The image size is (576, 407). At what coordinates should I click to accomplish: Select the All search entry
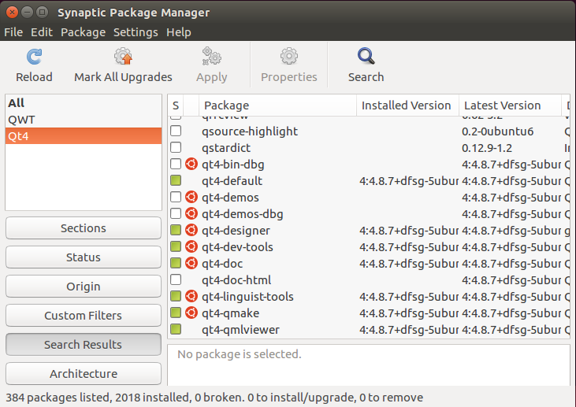84,103
